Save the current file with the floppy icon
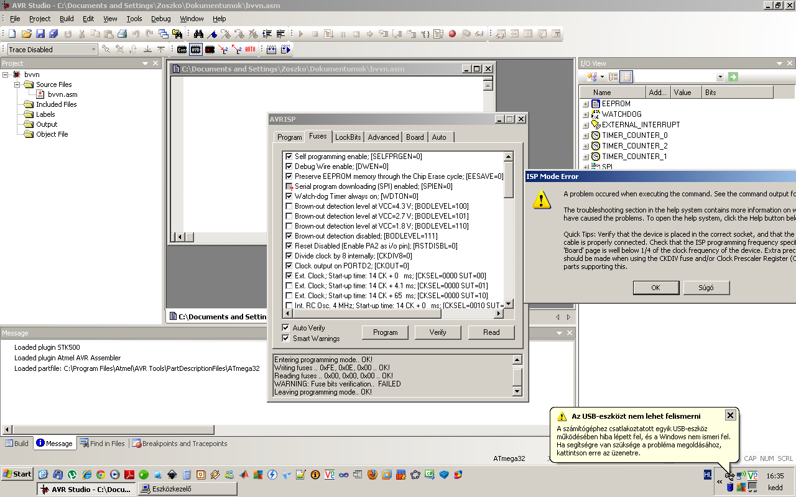796x497 pixels. 40,34
